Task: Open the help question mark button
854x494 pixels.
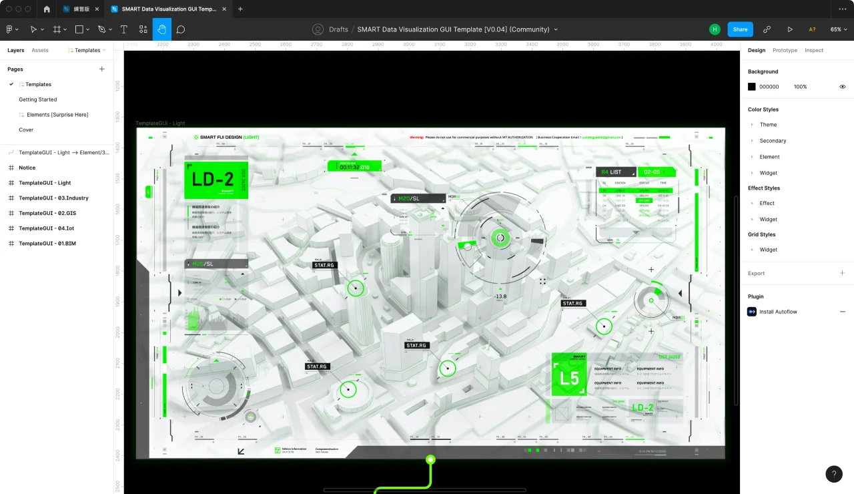Action: pos(833,474)
